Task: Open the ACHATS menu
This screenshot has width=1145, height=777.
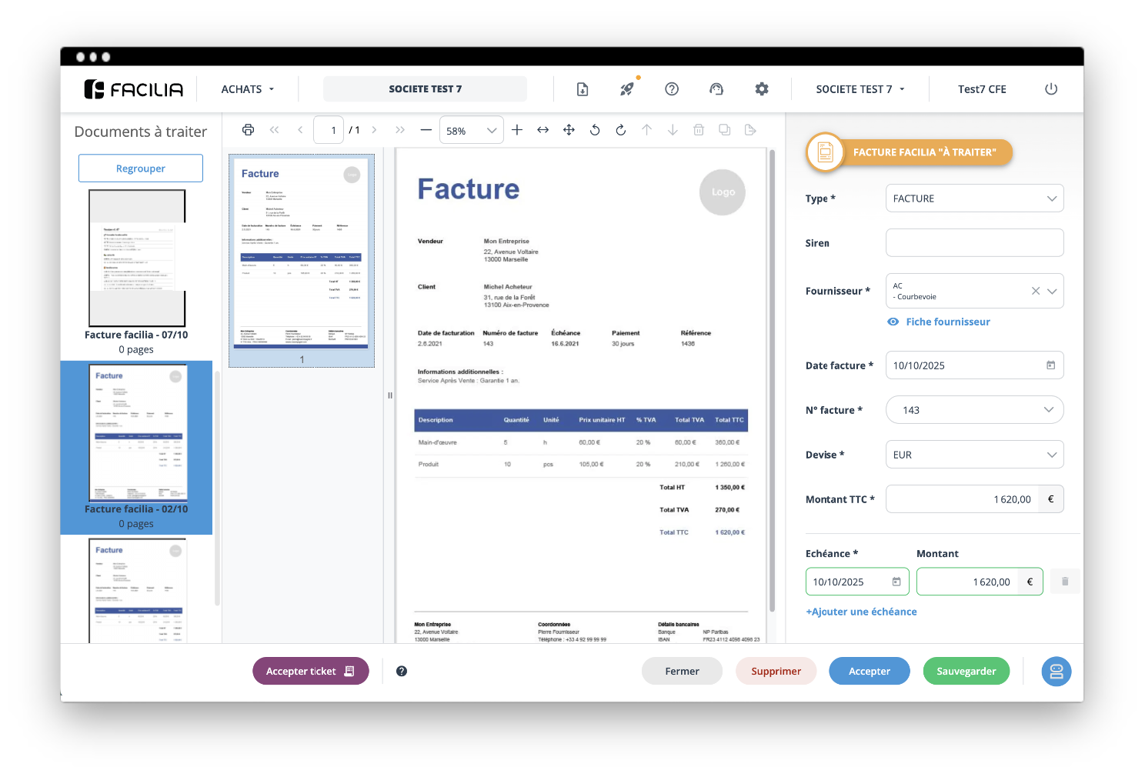Action: point(247,89)
